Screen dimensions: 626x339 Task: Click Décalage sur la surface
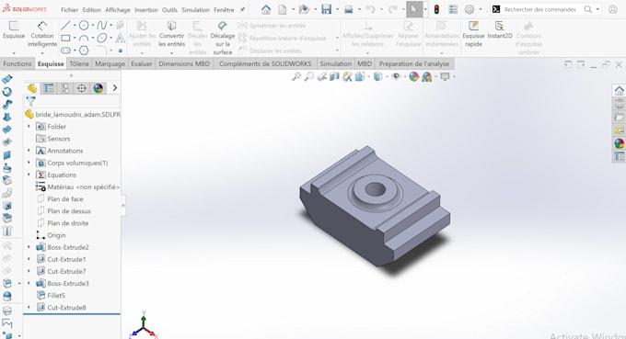[x=223, y=39]
